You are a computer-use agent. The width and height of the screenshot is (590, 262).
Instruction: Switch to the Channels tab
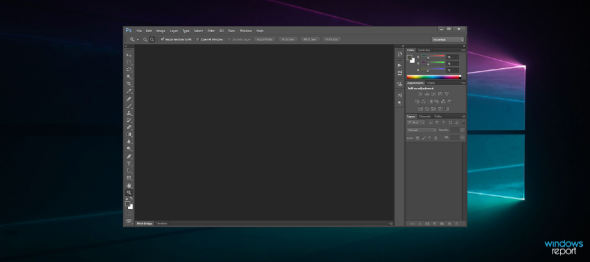coord(425,116)
